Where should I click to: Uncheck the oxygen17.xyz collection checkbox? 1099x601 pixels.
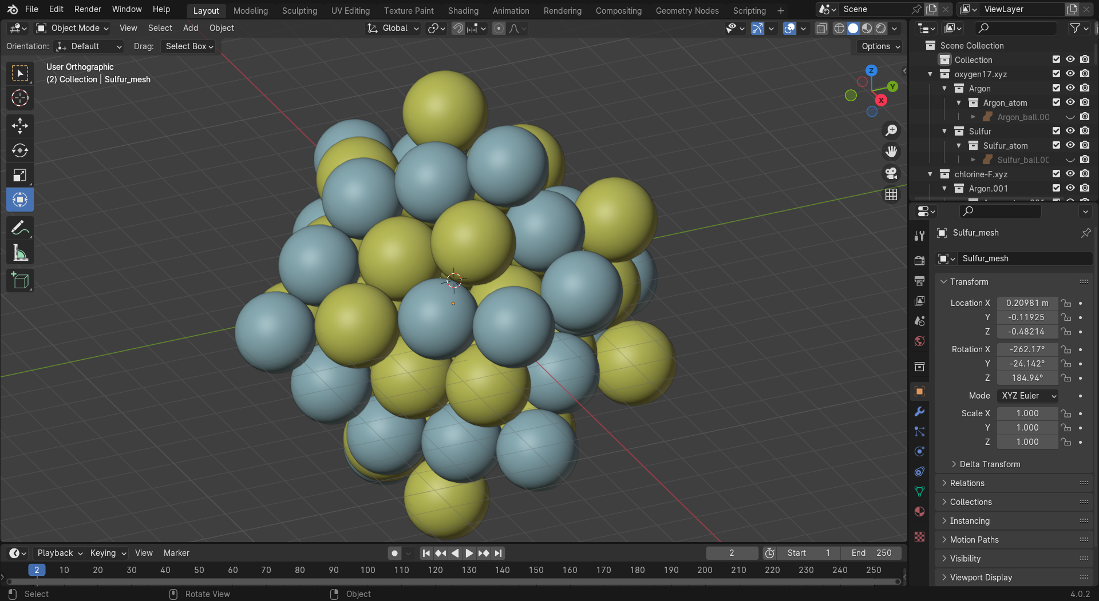(1056, 74)
